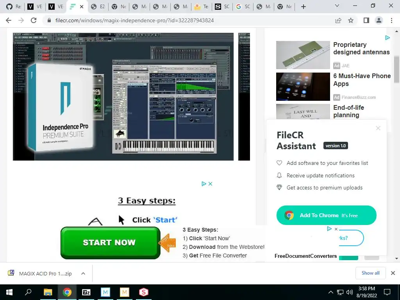Show hidden system tray icons
This screenshot has height=300, width=400.
pyautogui.click(x=330, y=292)
